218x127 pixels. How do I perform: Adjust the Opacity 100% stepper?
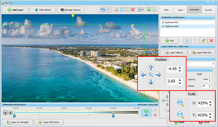click(210, 80)
